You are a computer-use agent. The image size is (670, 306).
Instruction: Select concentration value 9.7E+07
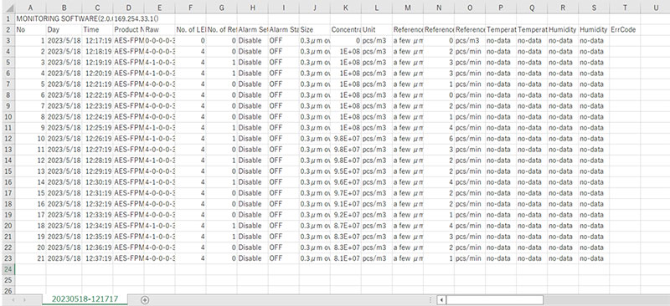345,193
